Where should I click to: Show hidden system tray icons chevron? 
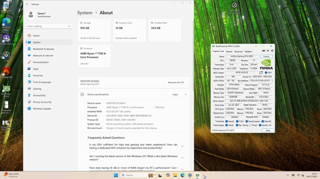point(288,175)
